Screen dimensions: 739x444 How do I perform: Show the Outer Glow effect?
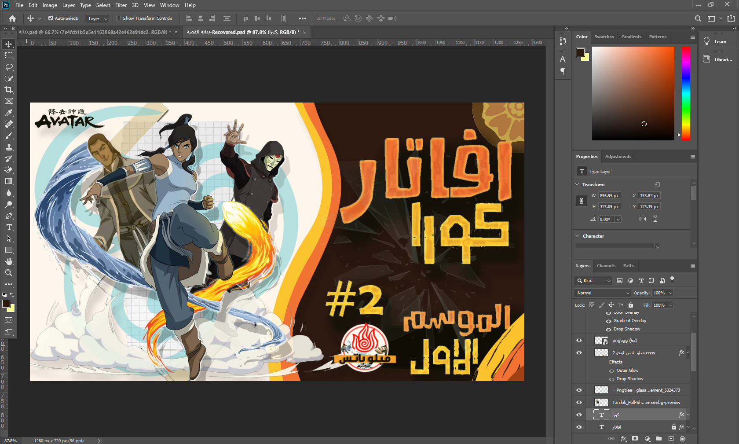pos(611,371)
